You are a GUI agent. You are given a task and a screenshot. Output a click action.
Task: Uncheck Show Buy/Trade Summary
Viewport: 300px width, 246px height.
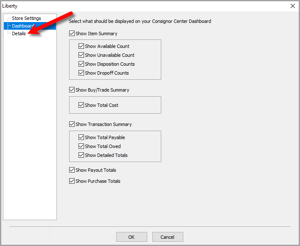72,90
